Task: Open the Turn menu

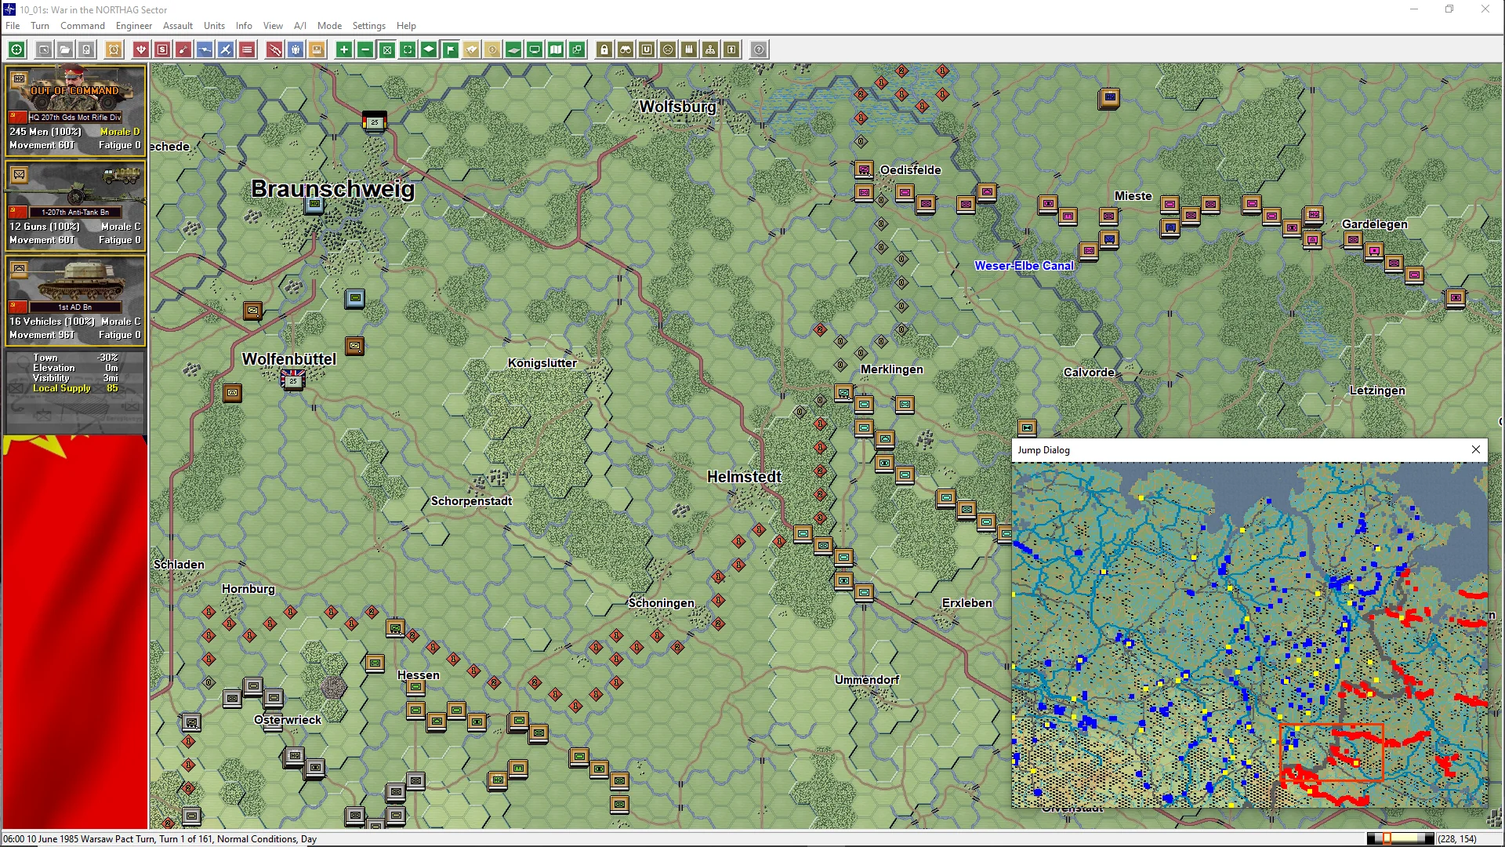Action: [40, 26]
